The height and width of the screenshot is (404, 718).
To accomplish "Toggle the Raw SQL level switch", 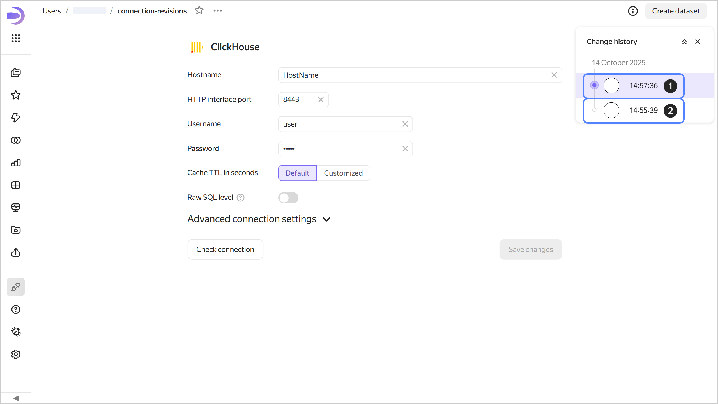I will point(288,198).
